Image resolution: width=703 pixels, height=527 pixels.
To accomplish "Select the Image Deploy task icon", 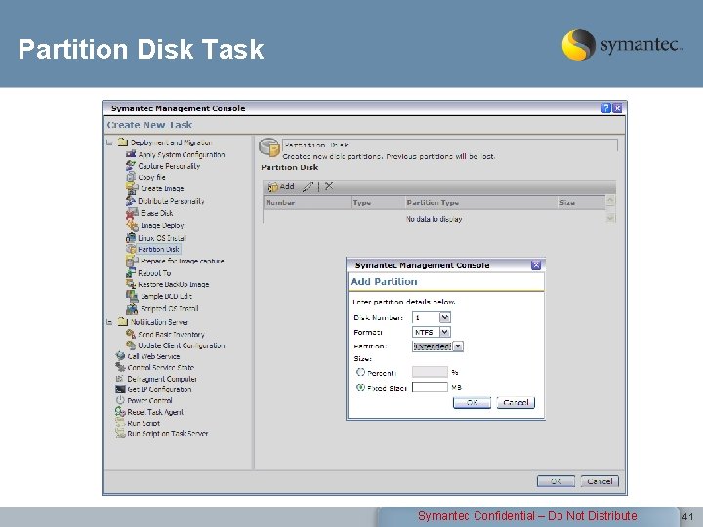I will [x=132, y=225].
